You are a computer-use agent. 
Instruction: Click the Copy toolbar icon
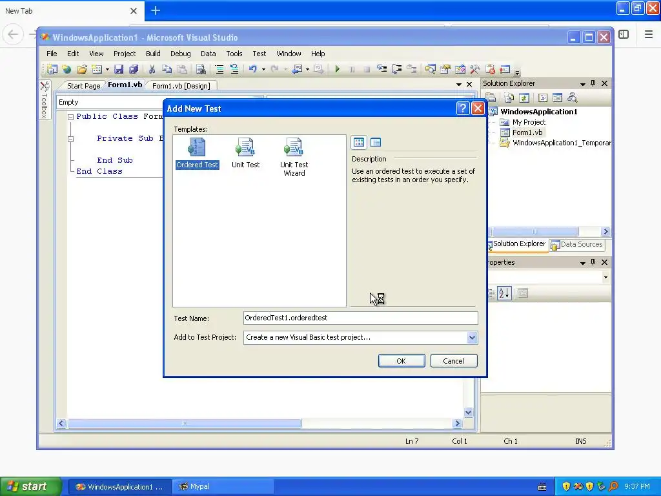pos(167,69)
